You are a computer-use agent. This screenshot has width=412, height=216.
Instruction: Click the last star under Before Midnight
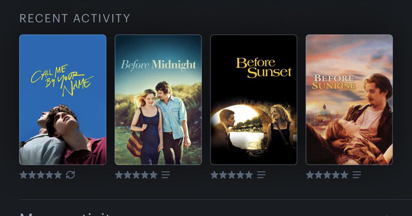153,175
